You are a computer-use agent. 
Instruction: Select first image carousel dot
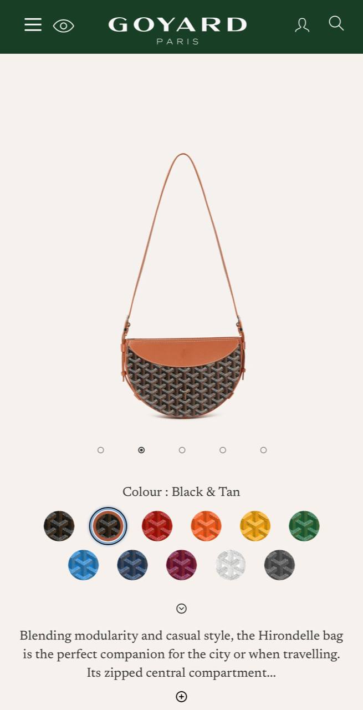click(x=101, y=450)
